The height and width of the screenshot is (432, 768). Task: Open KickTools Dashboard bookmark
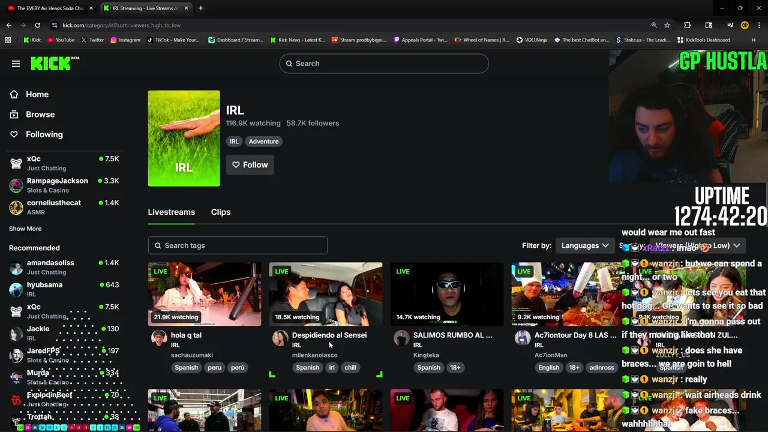coord(703,40)
